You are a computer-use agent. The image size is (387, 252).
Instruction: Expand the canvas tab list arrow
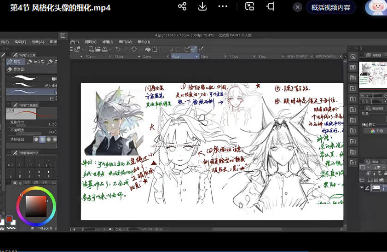(x=345, y=57)
